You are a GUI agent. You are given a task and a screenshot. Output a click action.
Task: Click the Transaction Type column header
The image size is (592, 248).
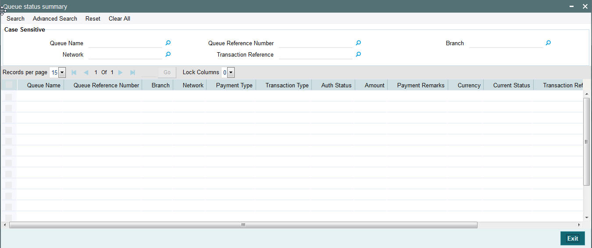click(x=287, y=85)
